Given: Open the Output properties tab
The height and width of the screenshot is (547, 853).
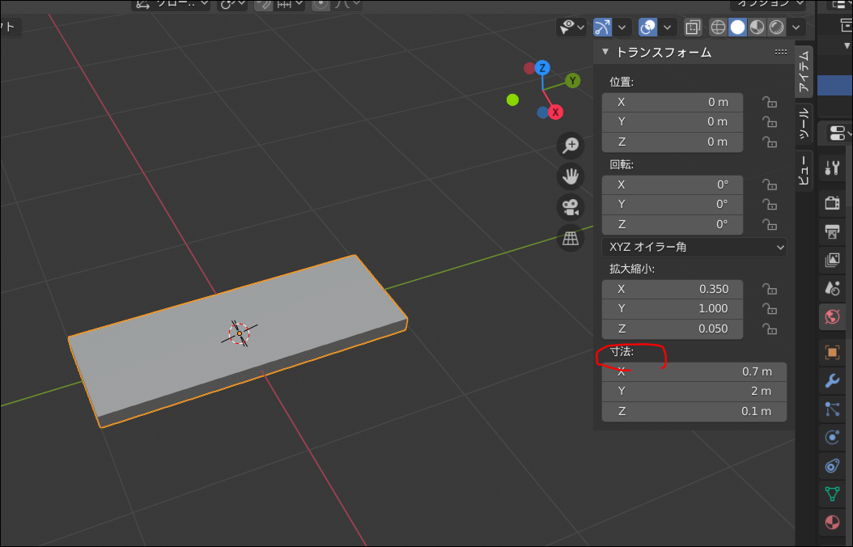Looking at the screenshot, I should click(x=832, y=231).
